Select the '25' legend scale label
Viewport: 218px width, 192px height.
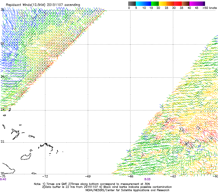(166, 8)
